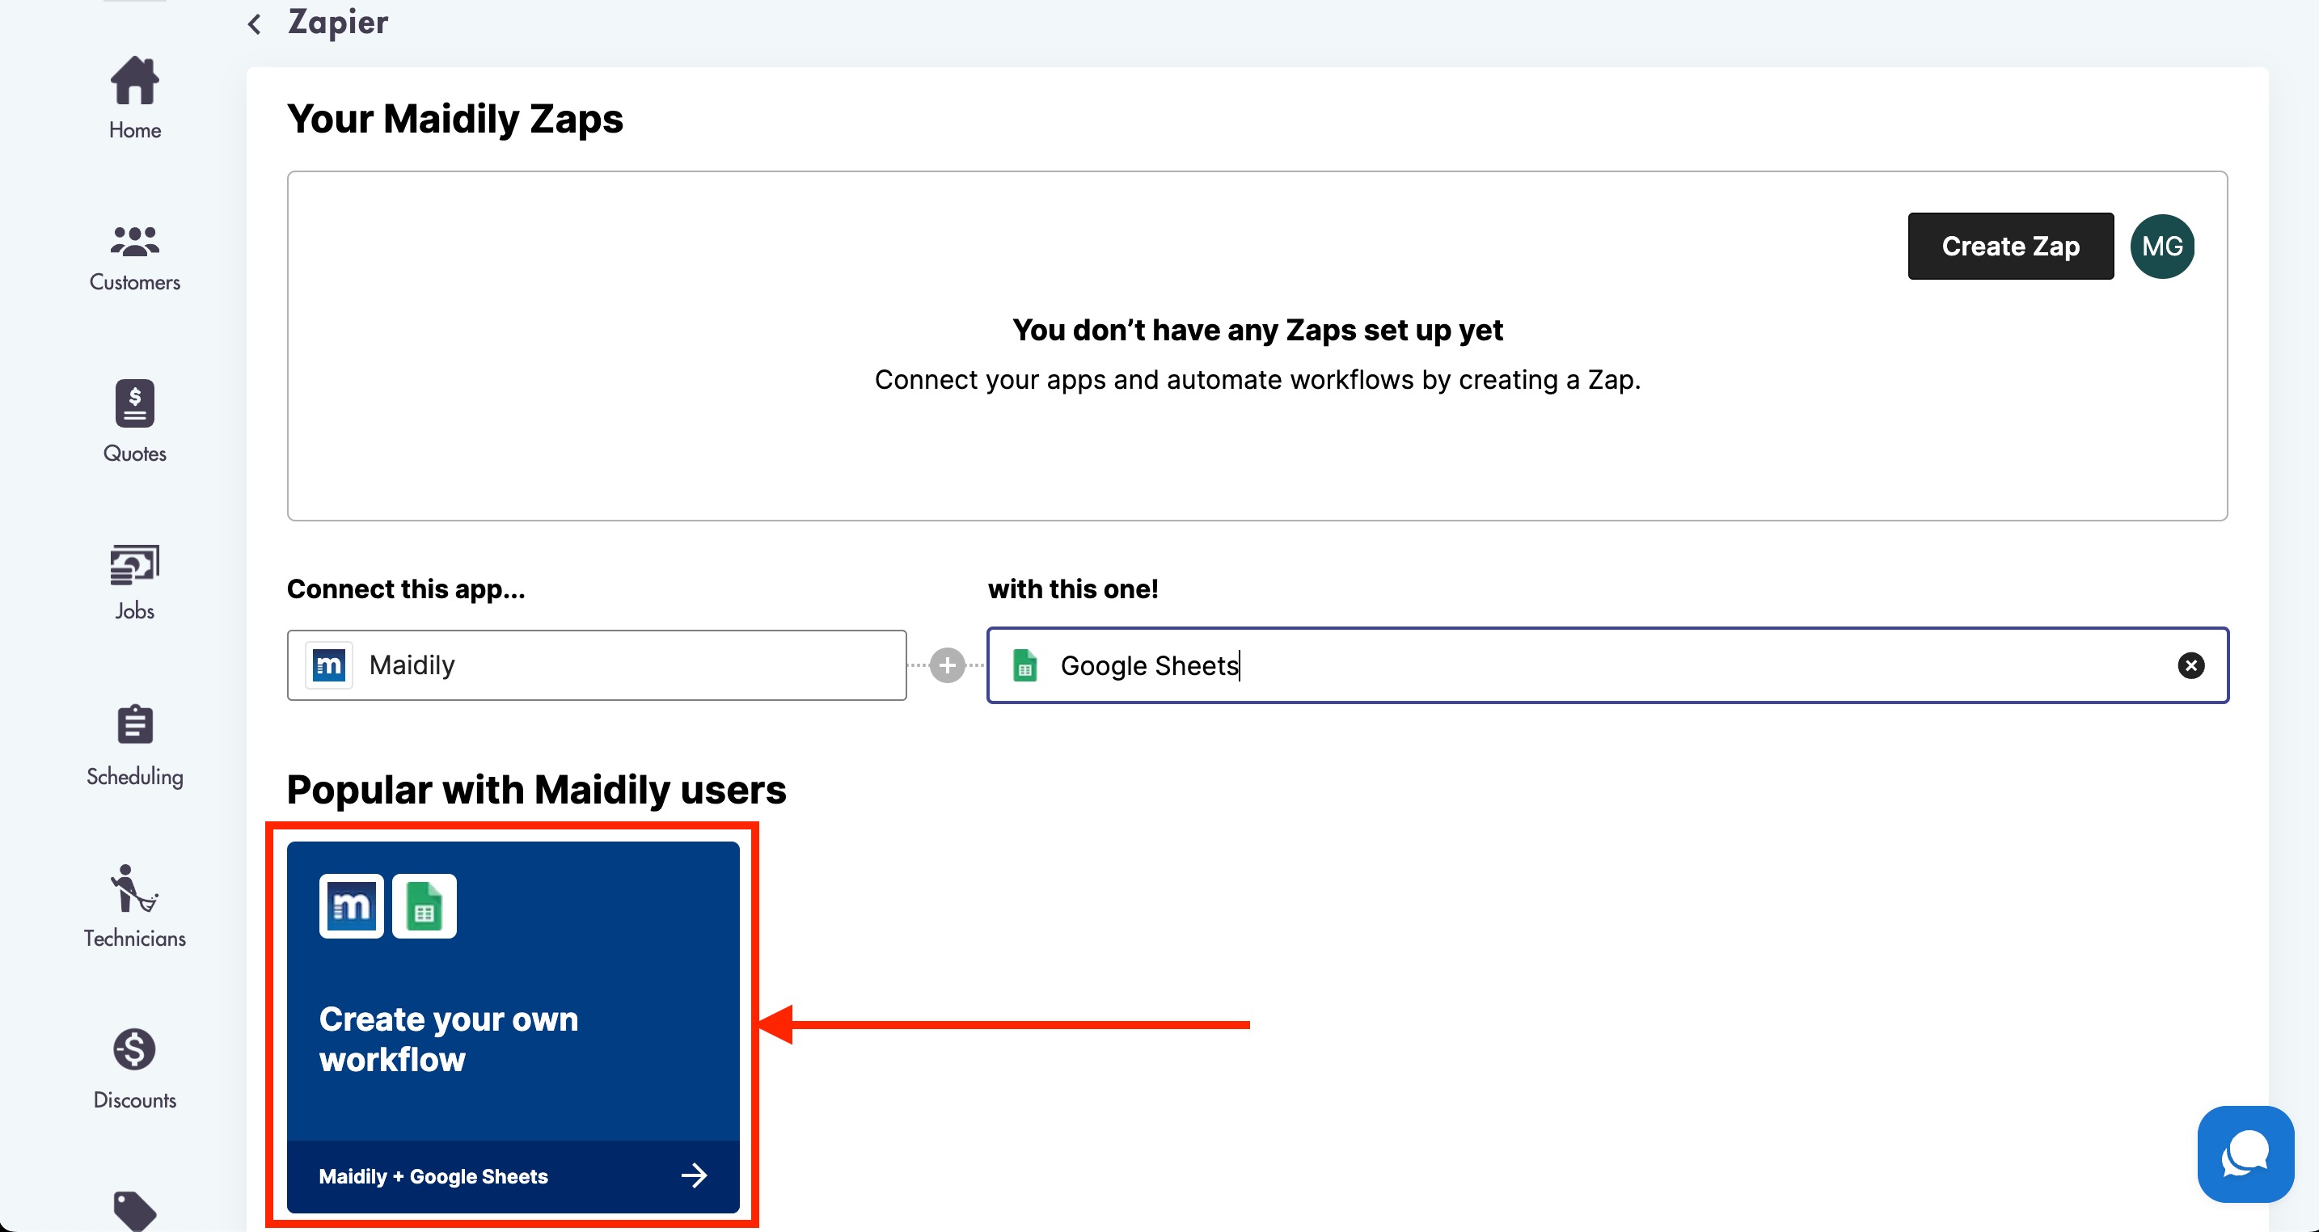Click the Maidily logo on workflow card

point(351,905)
